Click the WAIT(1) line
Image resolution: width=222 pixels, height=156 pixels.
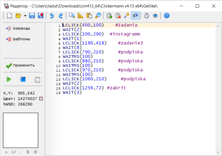coord(72,38)
